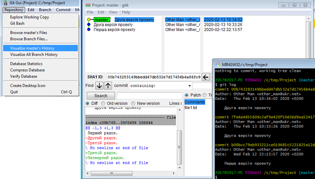Viewport: 315px width, 179px height.
Task: Click the gitk icon in the title bar
Action: click(87, 5)
